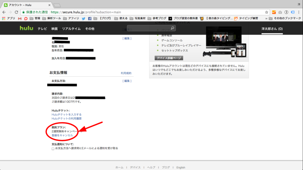
Task: Click the blue tag extension icon
Action: point(293,13)
